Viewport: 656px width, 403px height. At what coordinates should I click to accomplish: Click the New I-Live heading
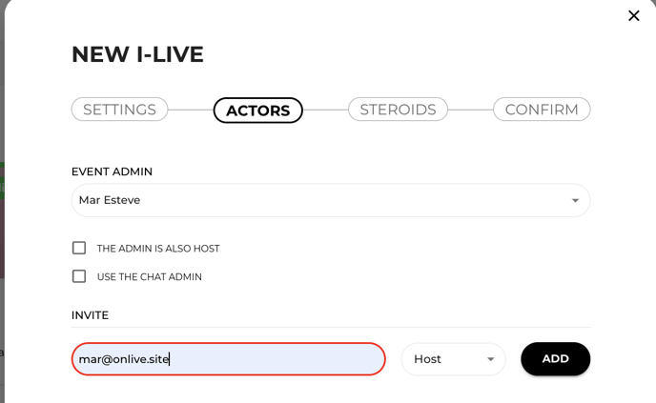137,54
